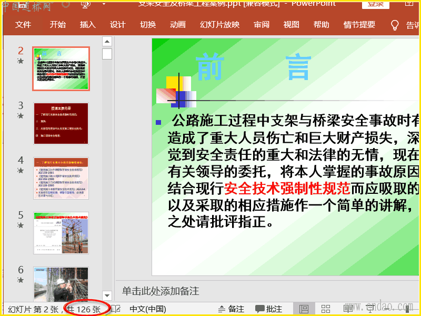Open the 文件 menu tab
Screen dimensions: 421x316
(23, 25)
